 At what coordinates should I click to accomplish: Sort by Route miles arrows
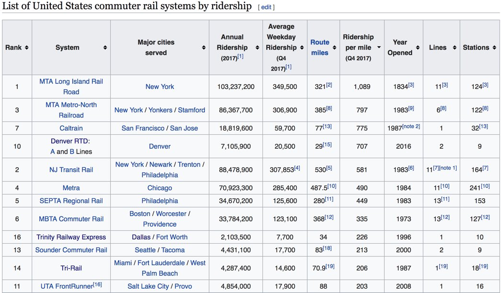(334, 47)
